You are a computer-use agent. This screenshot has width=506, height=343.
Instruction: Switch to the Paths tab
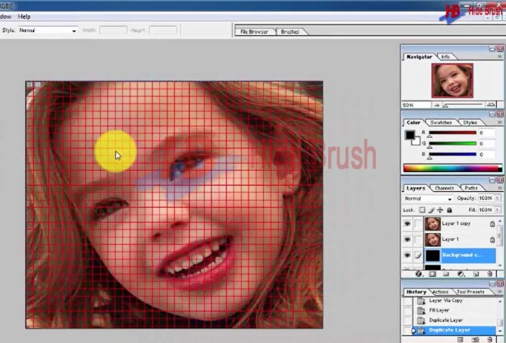click(471, 188)
